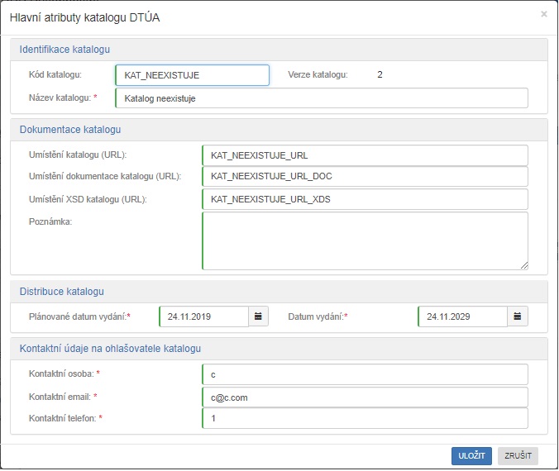The height and width of the screenshot is (471, 559).
Task: Edit the Umístění dokumentace katalogu URL field
Action: pos(365,176)
